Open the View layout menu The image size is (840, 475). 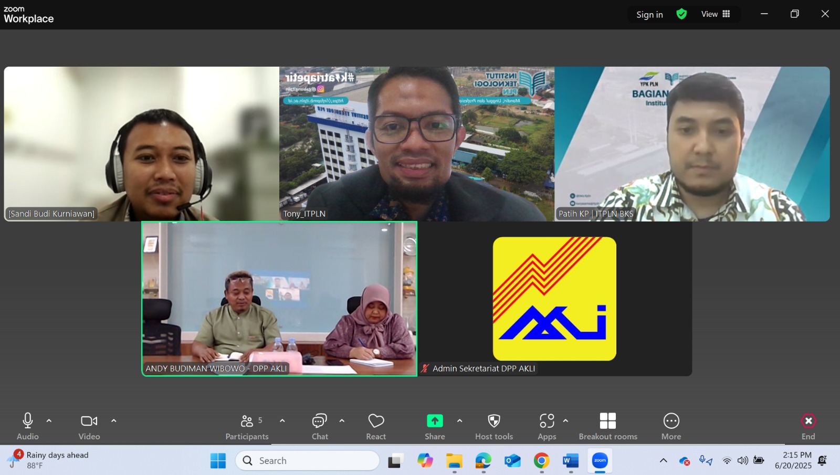(x=716, y=14)
